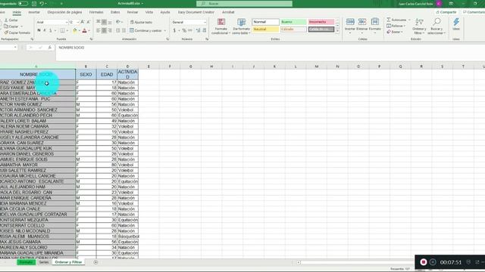Click the Copiar (copy) button
This screenshot has width=485, height=272.
[11, 26]
